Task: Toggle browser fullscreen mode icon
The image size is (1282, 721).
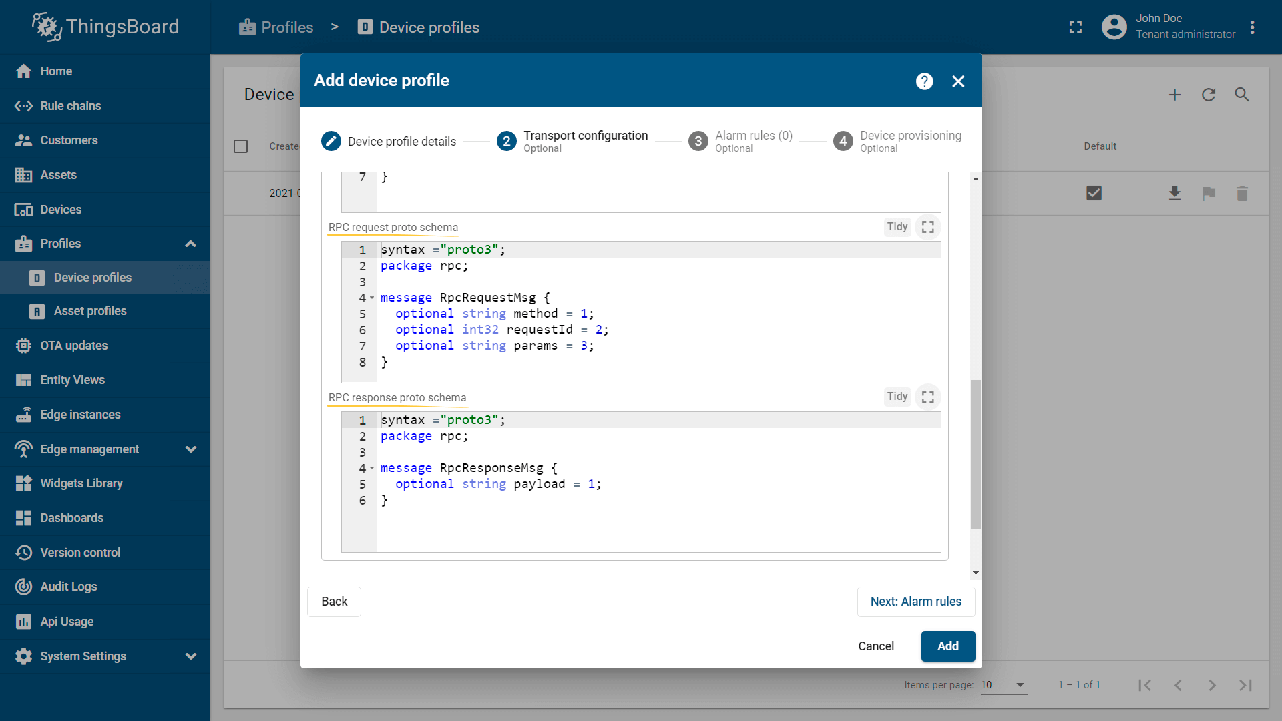Action: click(x=1075, y=27)
